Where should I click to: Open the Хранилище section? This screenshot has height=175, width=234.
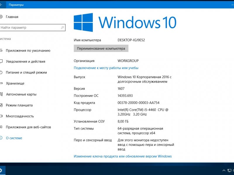pyautogui.click(x=15, y=83)
